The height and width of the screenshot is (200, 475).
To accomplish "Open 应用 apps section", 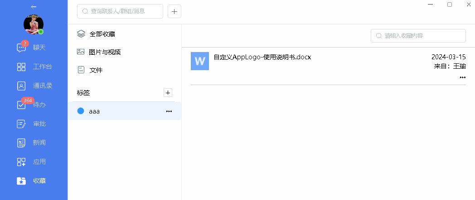I will (34, 162).
